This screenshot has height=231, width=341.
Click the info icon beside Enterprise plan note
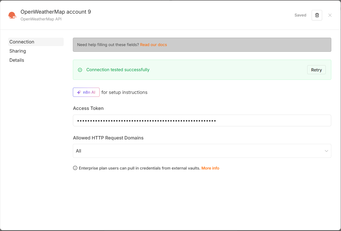tap(75, 168)
